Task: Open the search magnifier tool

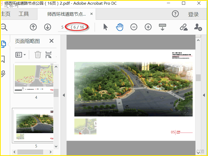Action: 4,27
